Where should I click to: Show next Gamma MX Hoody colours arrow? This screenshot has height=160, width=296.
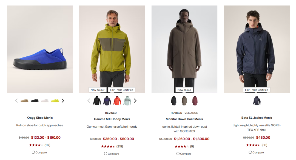pos(135,101)
